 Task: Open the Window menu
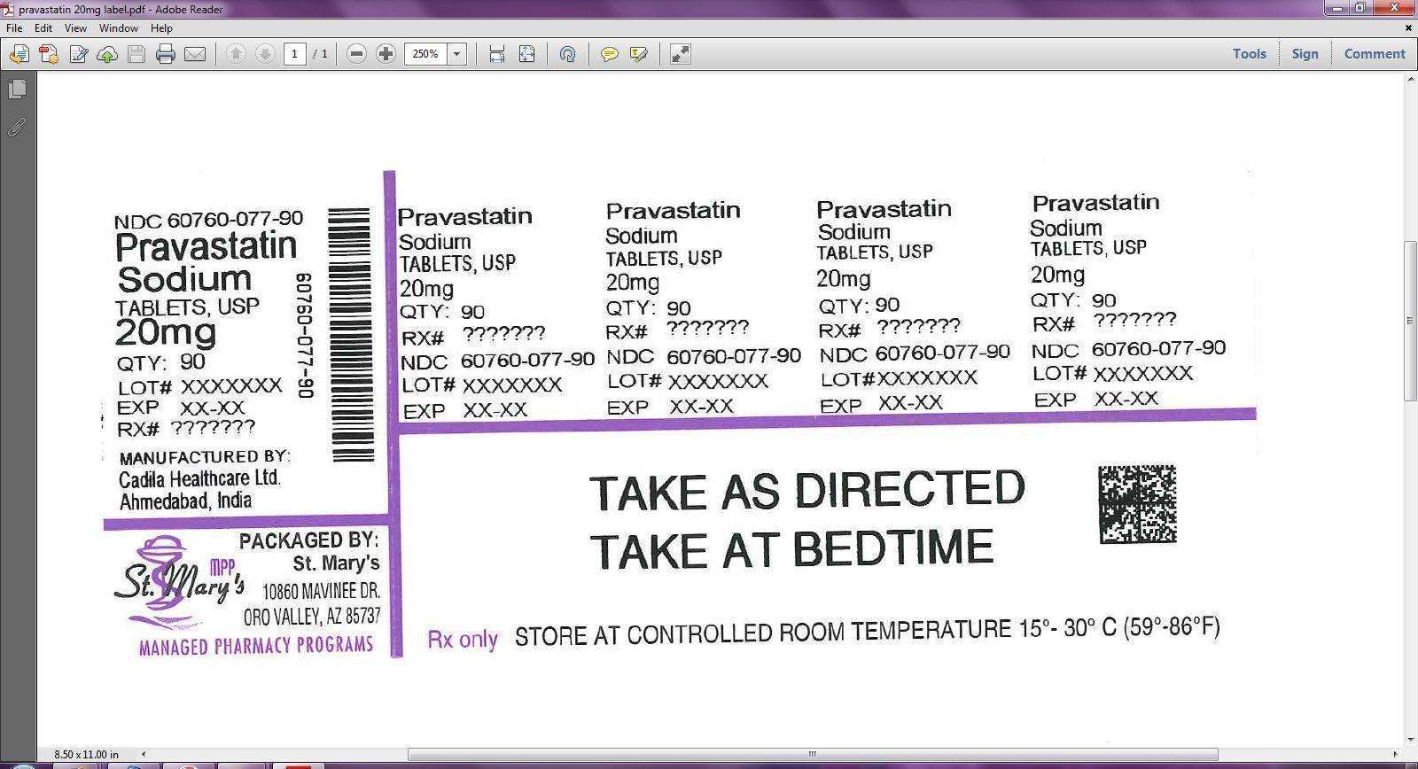[118, 28]
